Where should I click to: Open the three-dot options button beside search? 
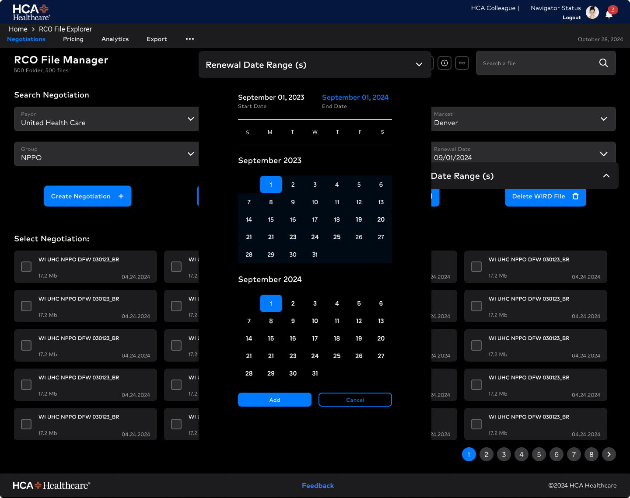pyautogui.click(x=462, y=63)
